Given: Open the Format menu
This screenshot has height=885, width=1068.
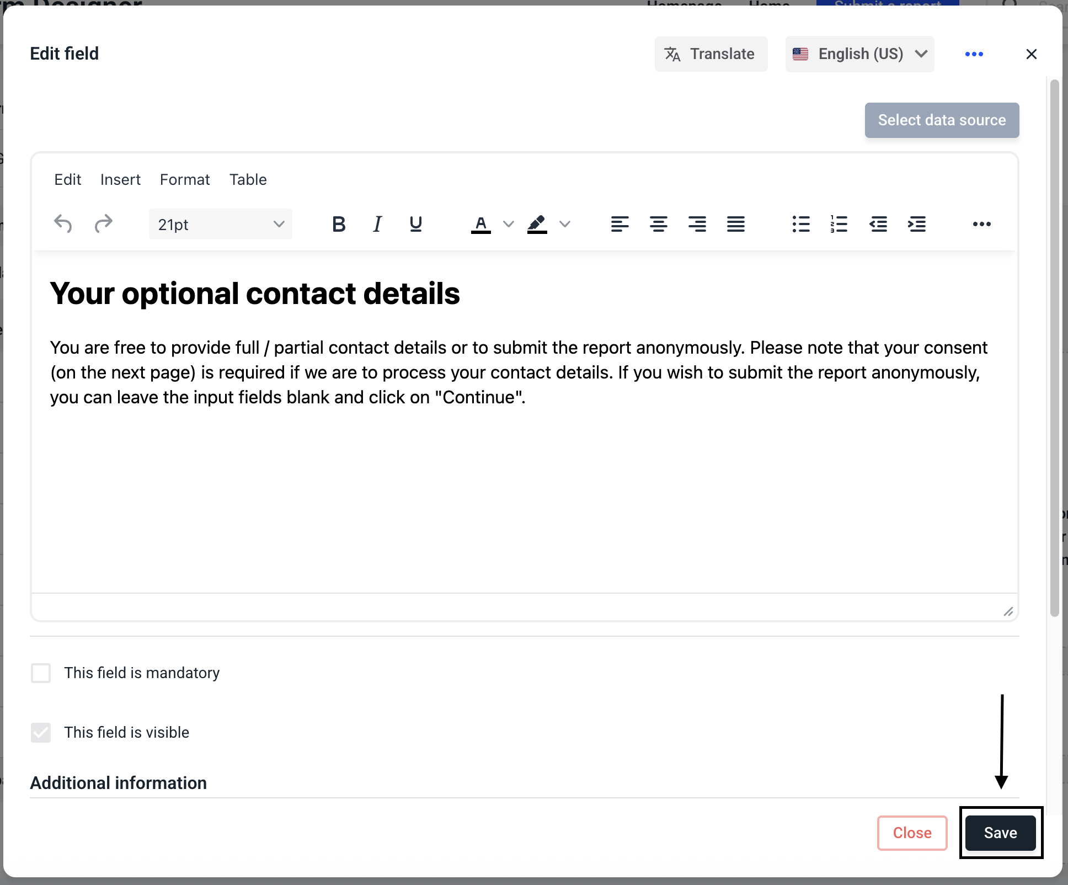Looking at the screenshot, I should (185, 180).
